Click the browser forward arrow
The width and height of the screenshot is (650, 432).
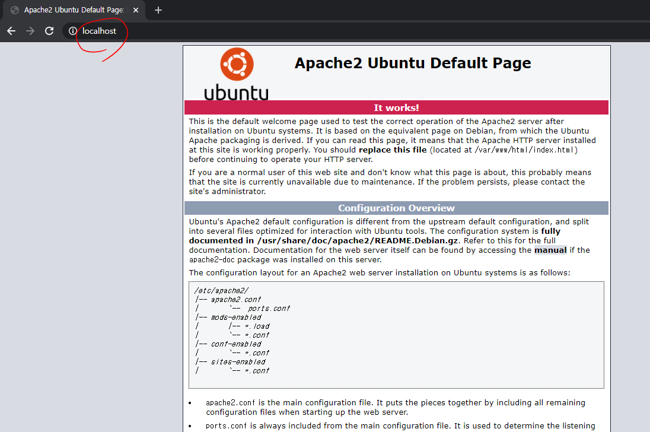(x=30, y=31)
